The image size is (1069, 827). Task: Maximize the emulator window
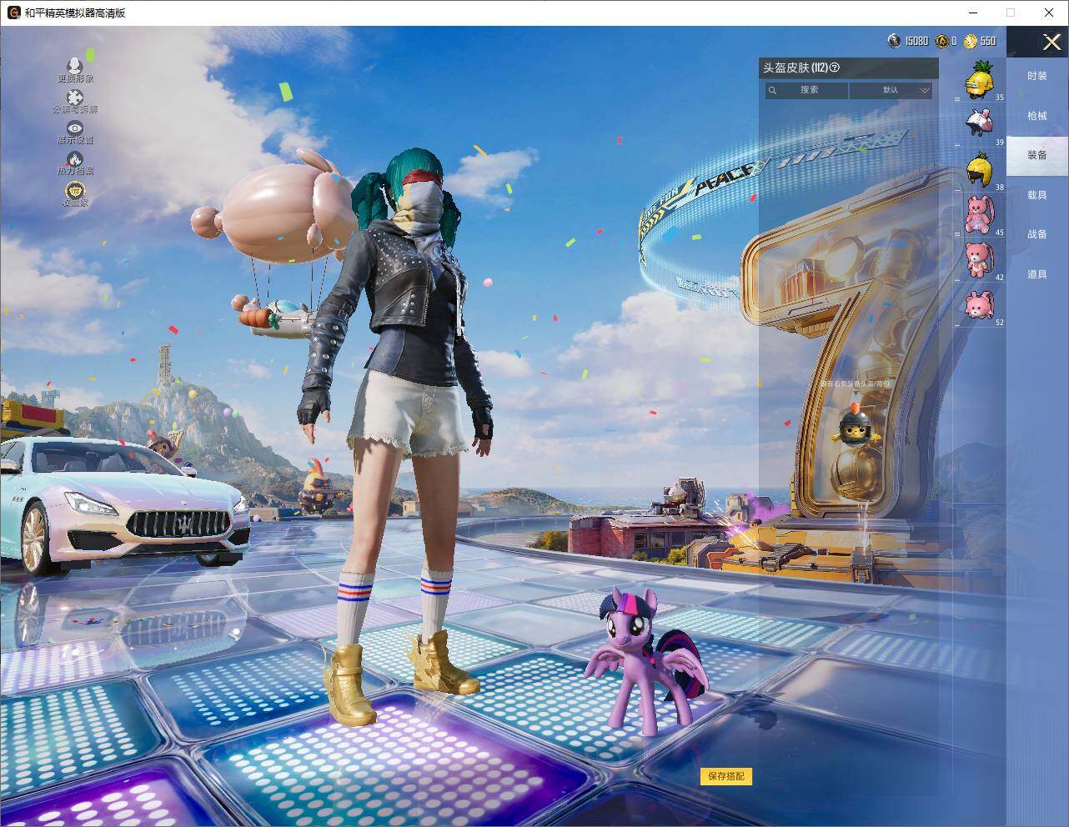(x=1011, y=13)
